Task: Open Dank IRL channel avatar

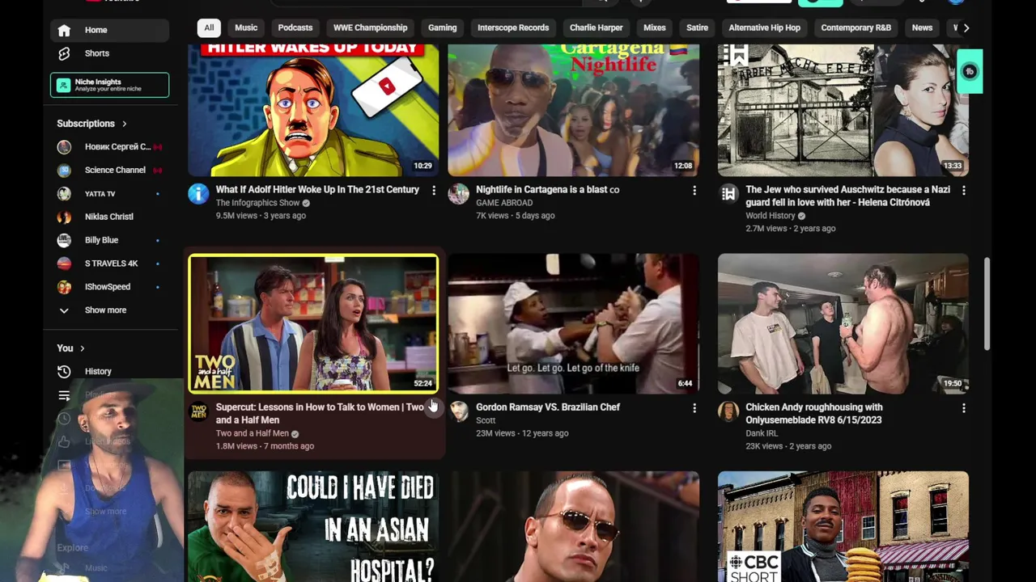Action: coord(728,411)
